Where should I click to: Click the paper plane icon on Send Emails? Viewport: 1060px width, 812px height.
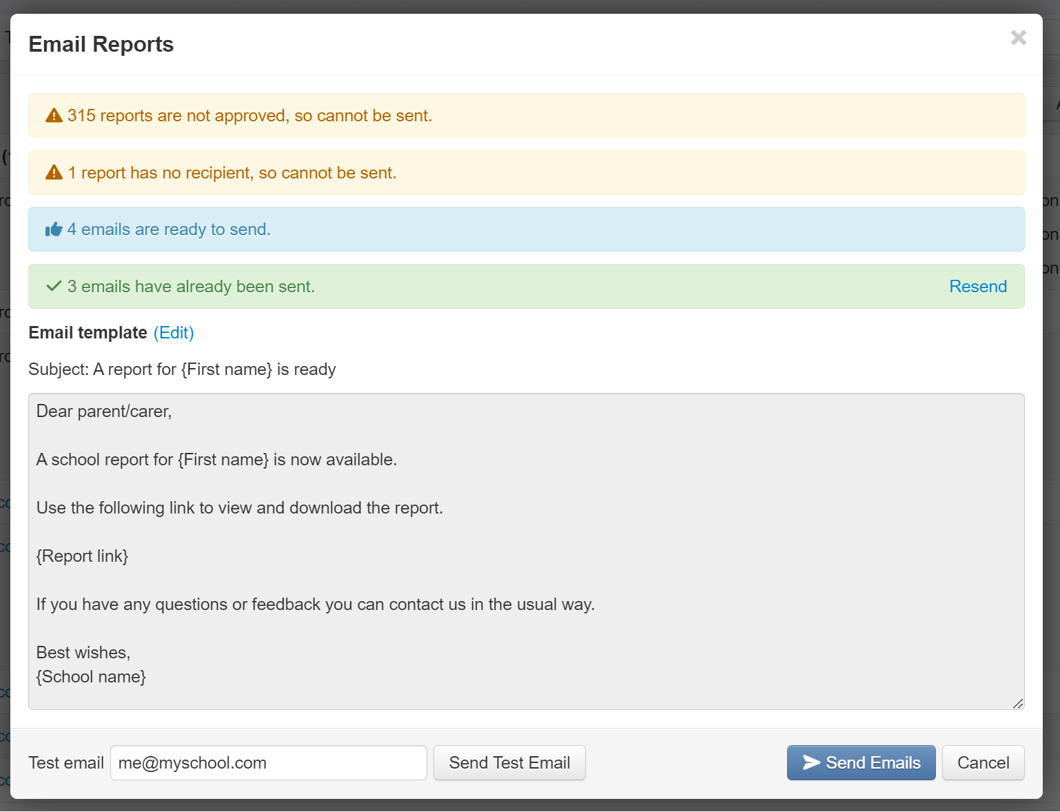(811, 762)
